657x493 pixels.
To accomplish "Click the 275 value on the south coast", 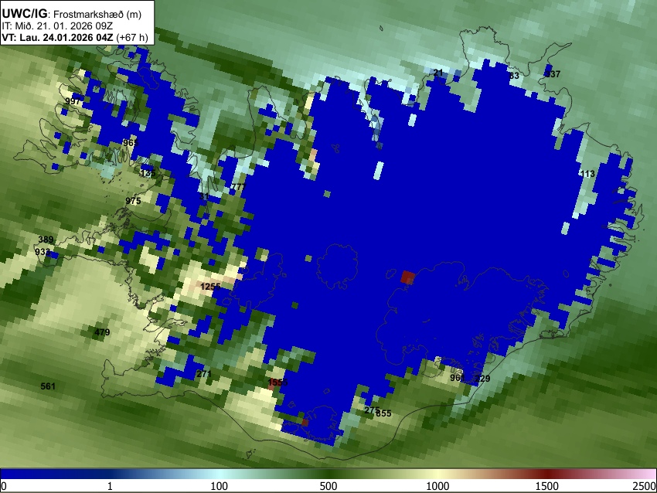I will 372,410.
